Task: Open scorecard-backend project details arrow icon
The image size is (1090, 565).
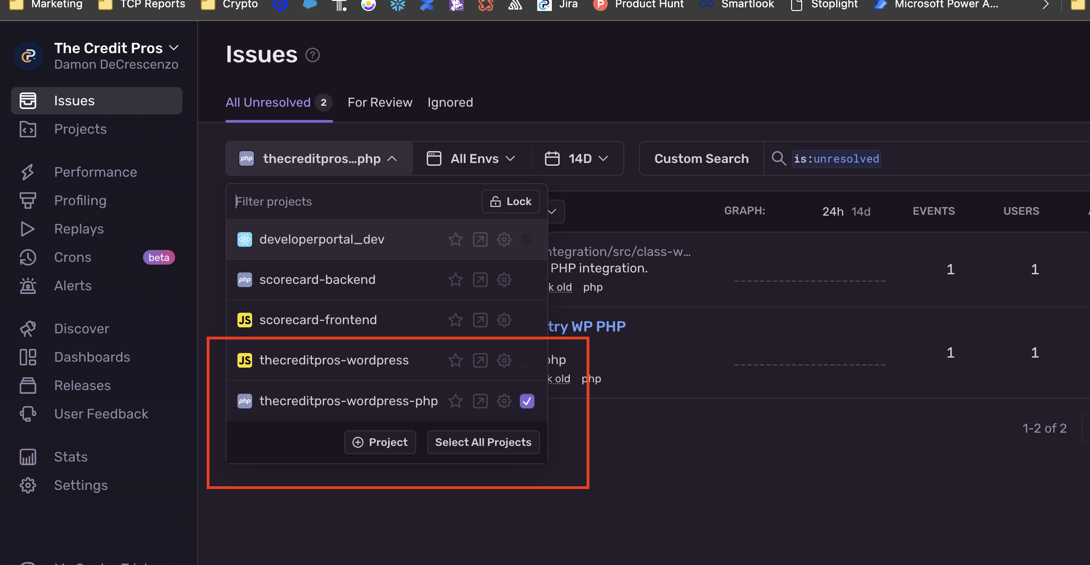Action: click(480, 280)
